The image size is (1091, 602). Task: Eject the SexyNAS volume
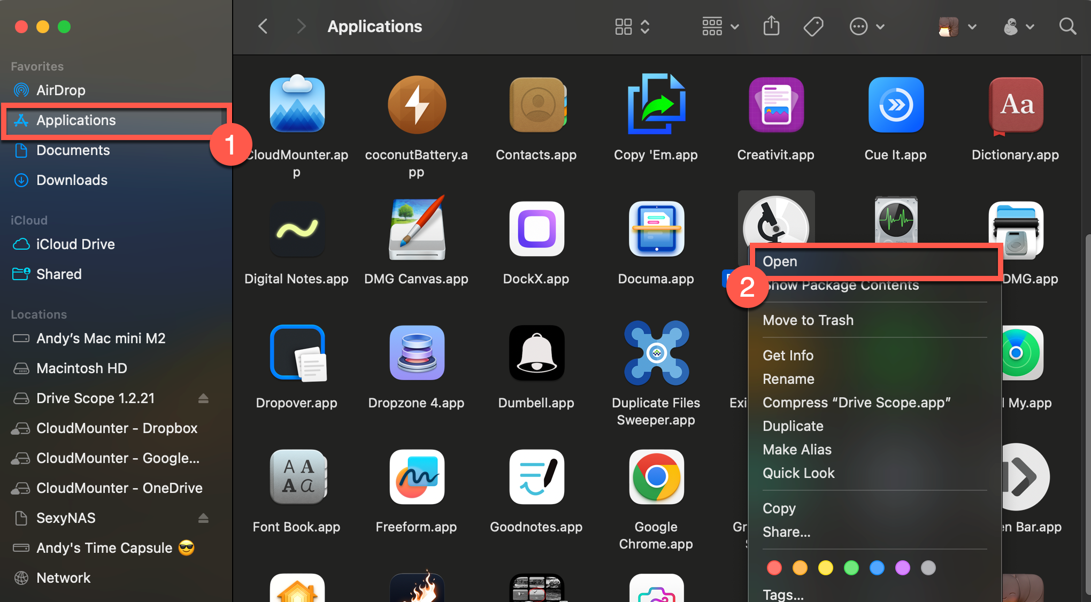coord(204,518)
